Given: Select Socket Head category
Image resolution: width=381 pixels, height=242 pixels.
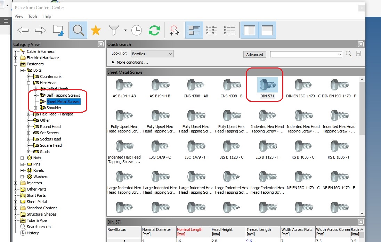Looking at the screenshot, I should click(50, 139).
